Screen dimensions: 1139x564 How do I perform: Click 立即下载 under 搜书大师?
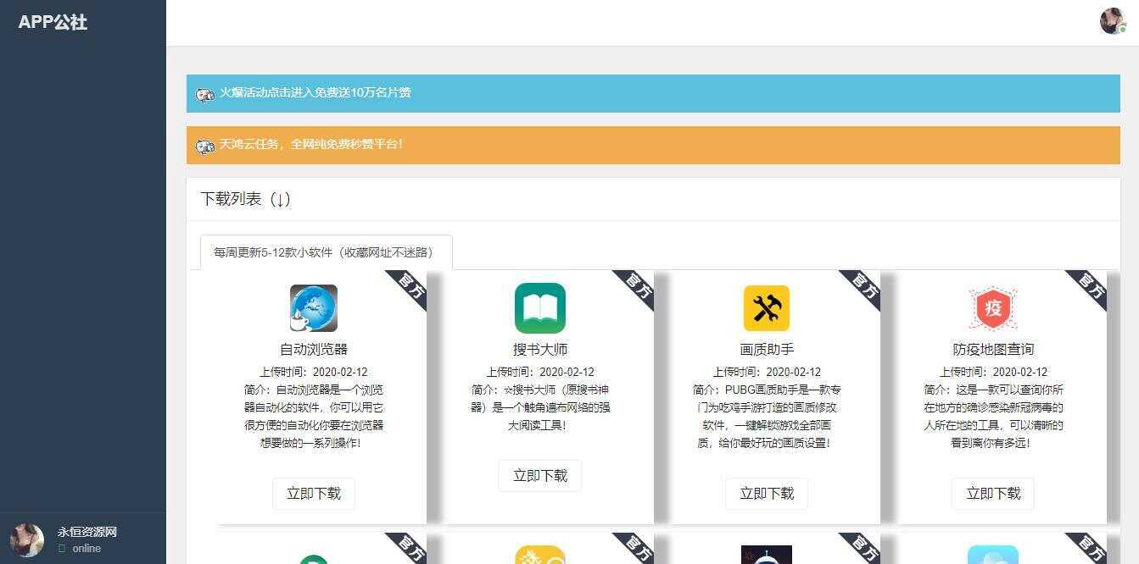(x=540, y=475)
